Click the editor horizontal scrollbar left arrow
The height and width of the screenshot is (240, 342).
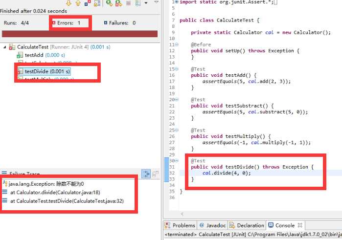(x=182, y=214)
